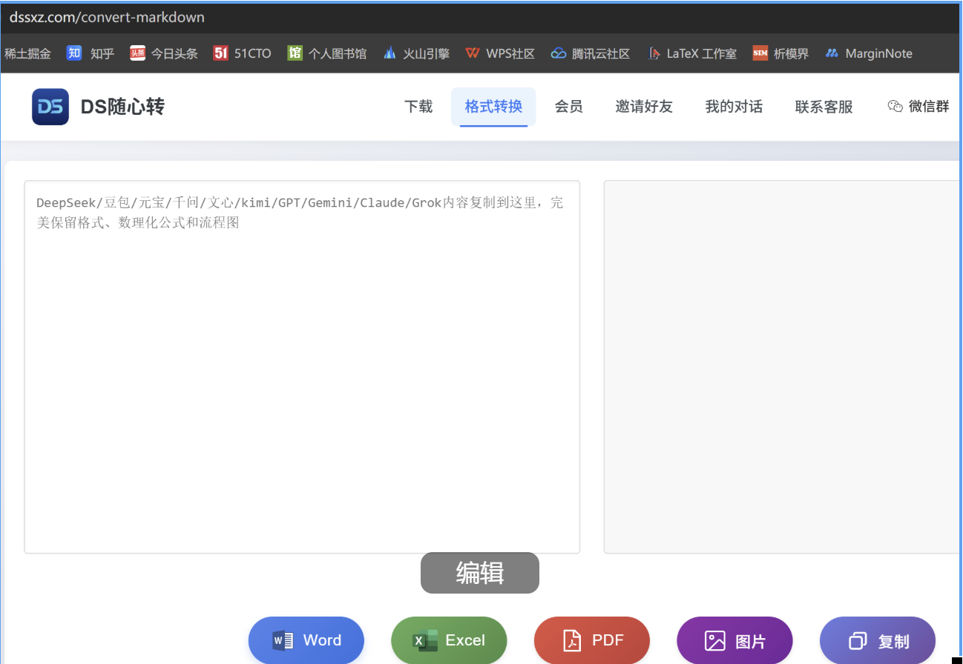
Task: Click the DS随心转 site title
Action: point(122,107)
